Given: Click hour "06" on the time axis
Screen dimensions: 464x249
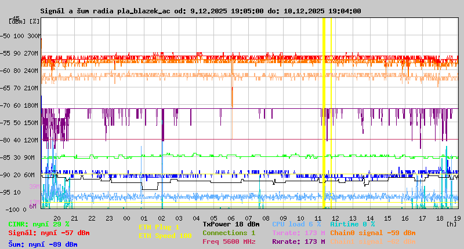Looking at the screenshot, I should tap(231, 218).
